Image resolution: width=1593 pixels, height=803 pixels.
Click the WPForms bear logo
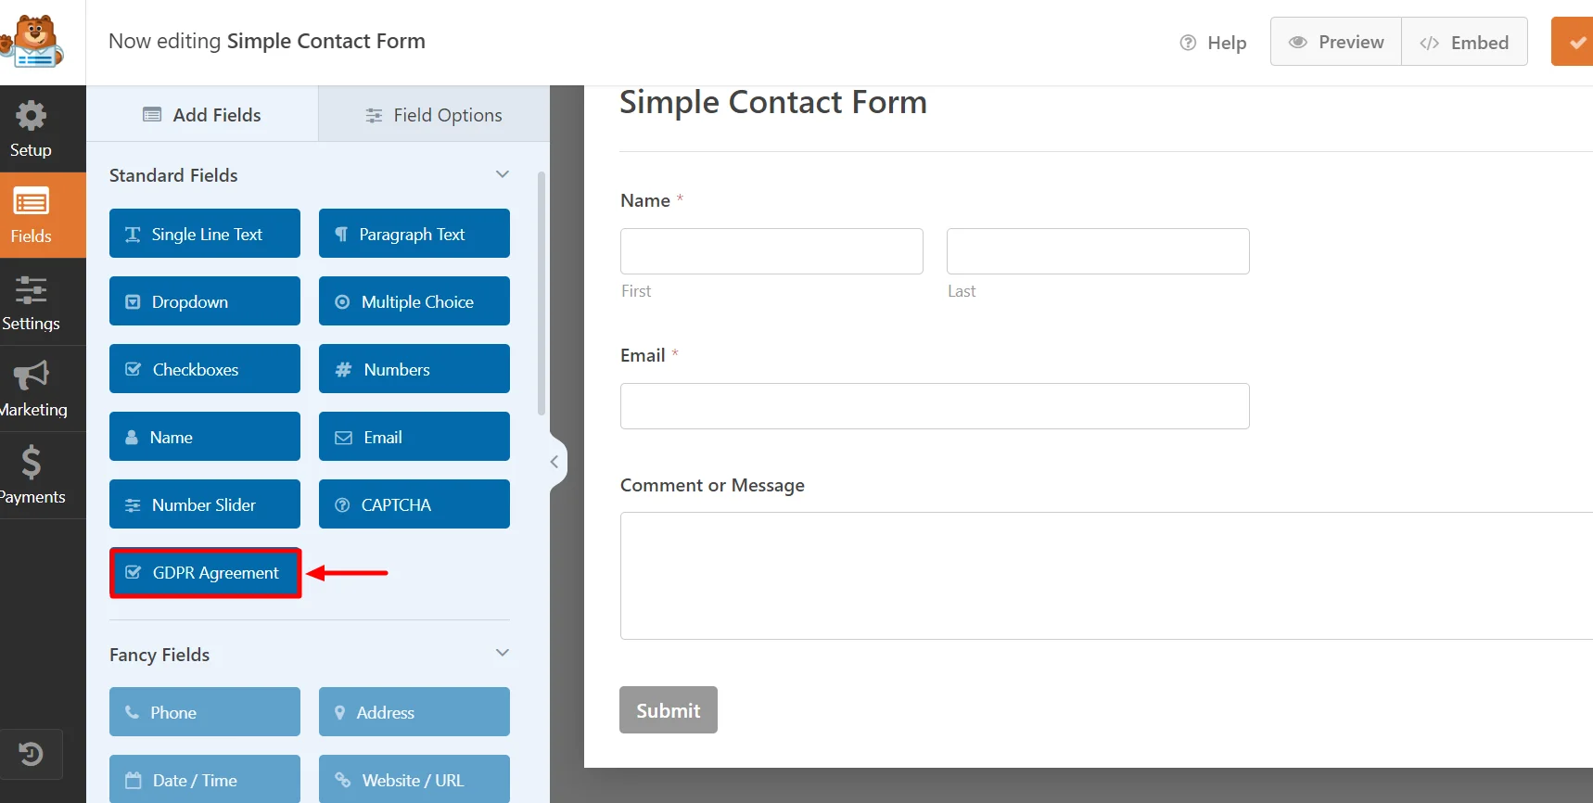tap(37, 41)
